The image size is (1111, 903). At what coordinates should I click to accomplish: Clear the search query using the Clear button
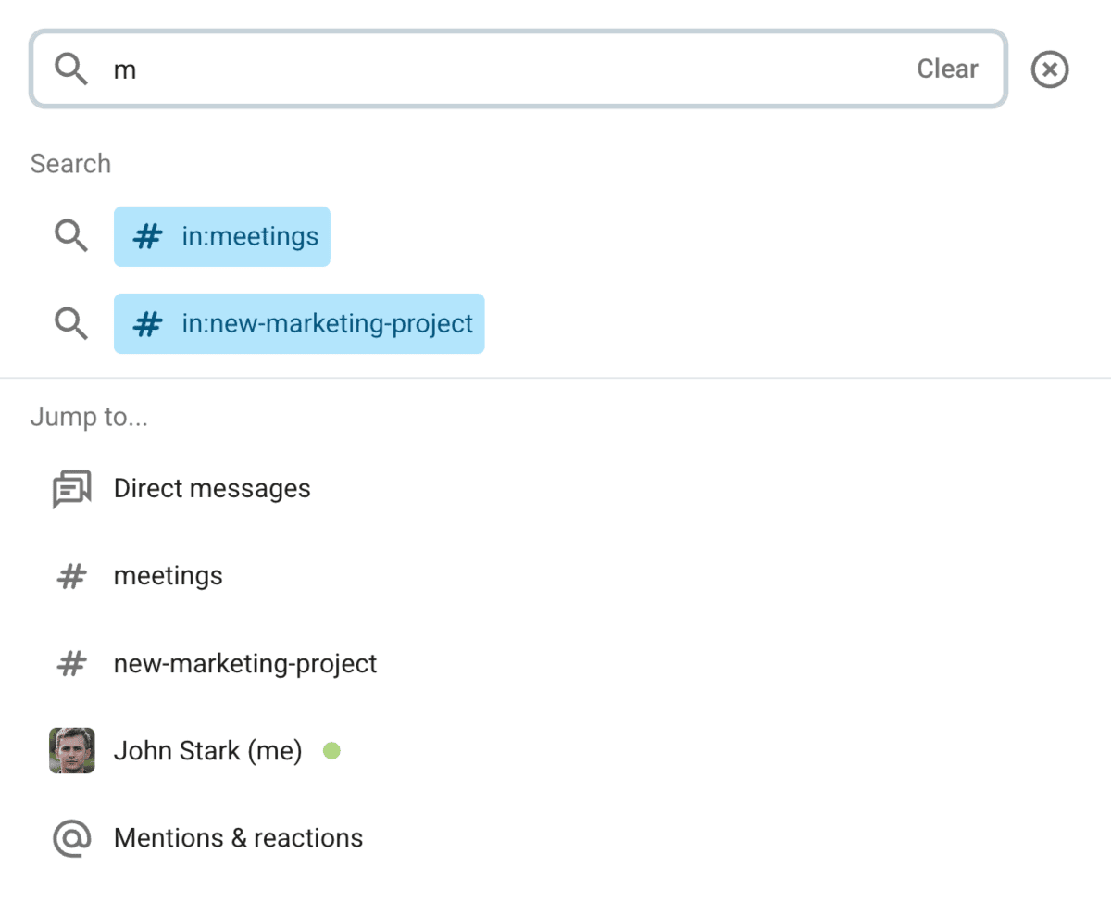(947, 69)
